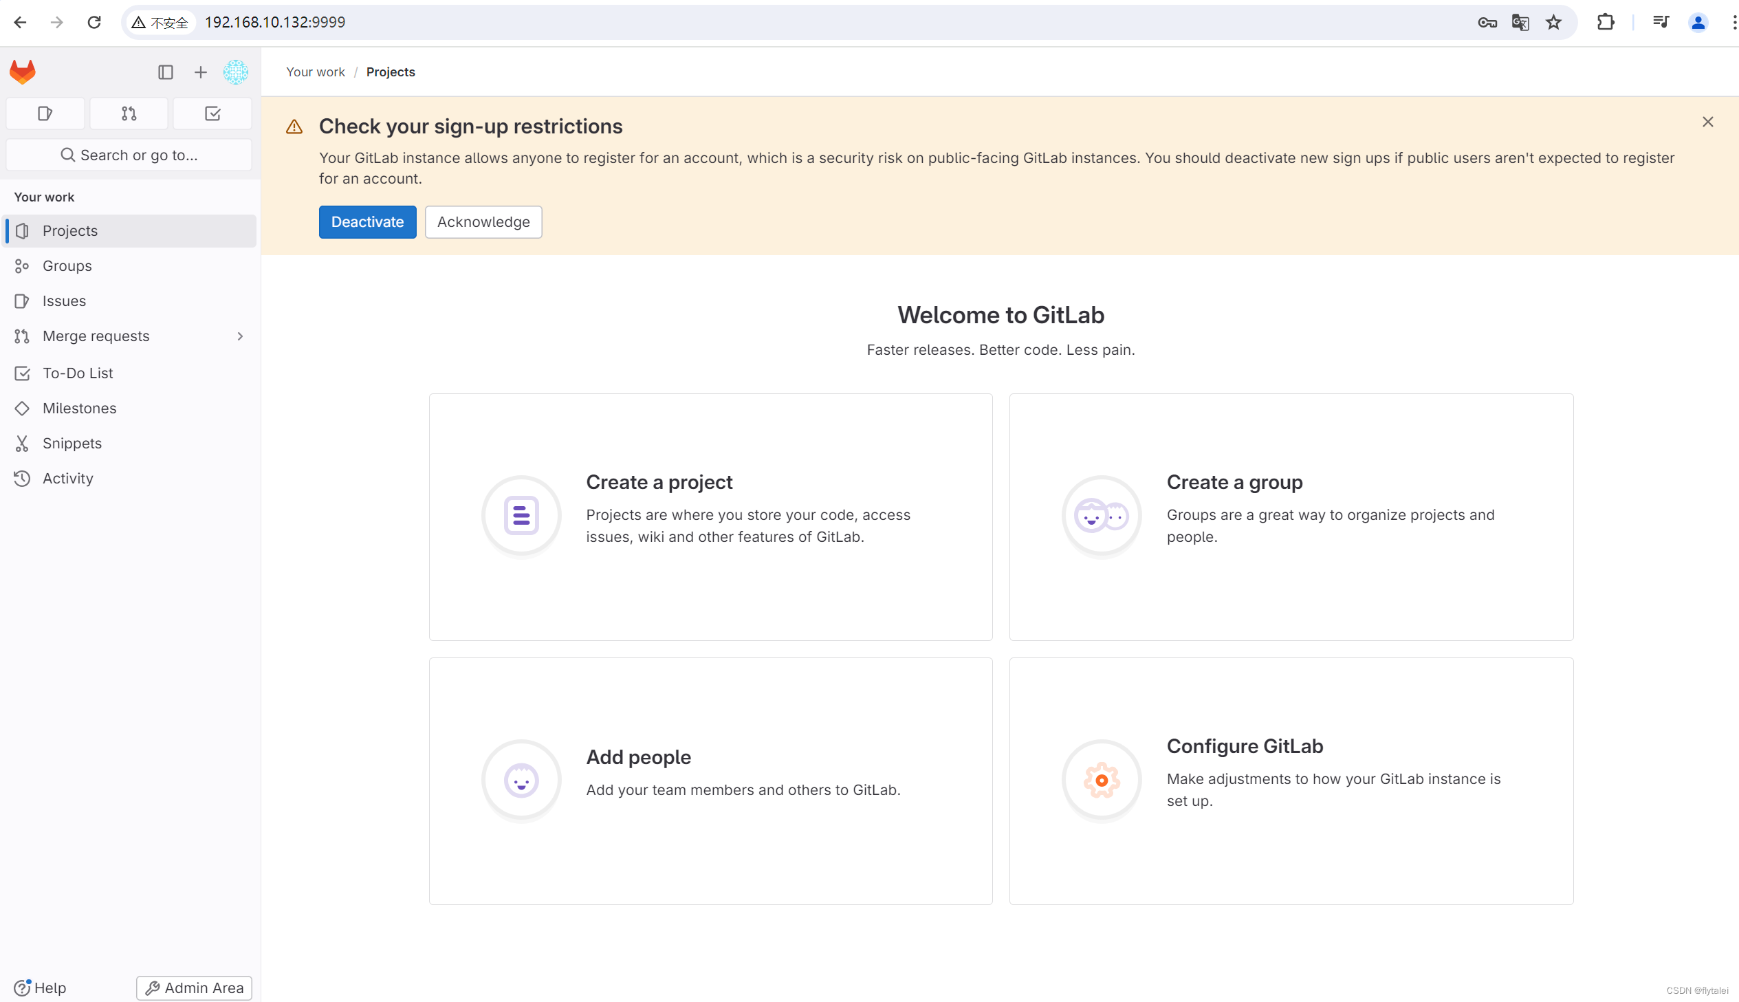1739x1002 pixels.
Task: Open the saved passwords key icon
Action: (x=1487, y=22)
